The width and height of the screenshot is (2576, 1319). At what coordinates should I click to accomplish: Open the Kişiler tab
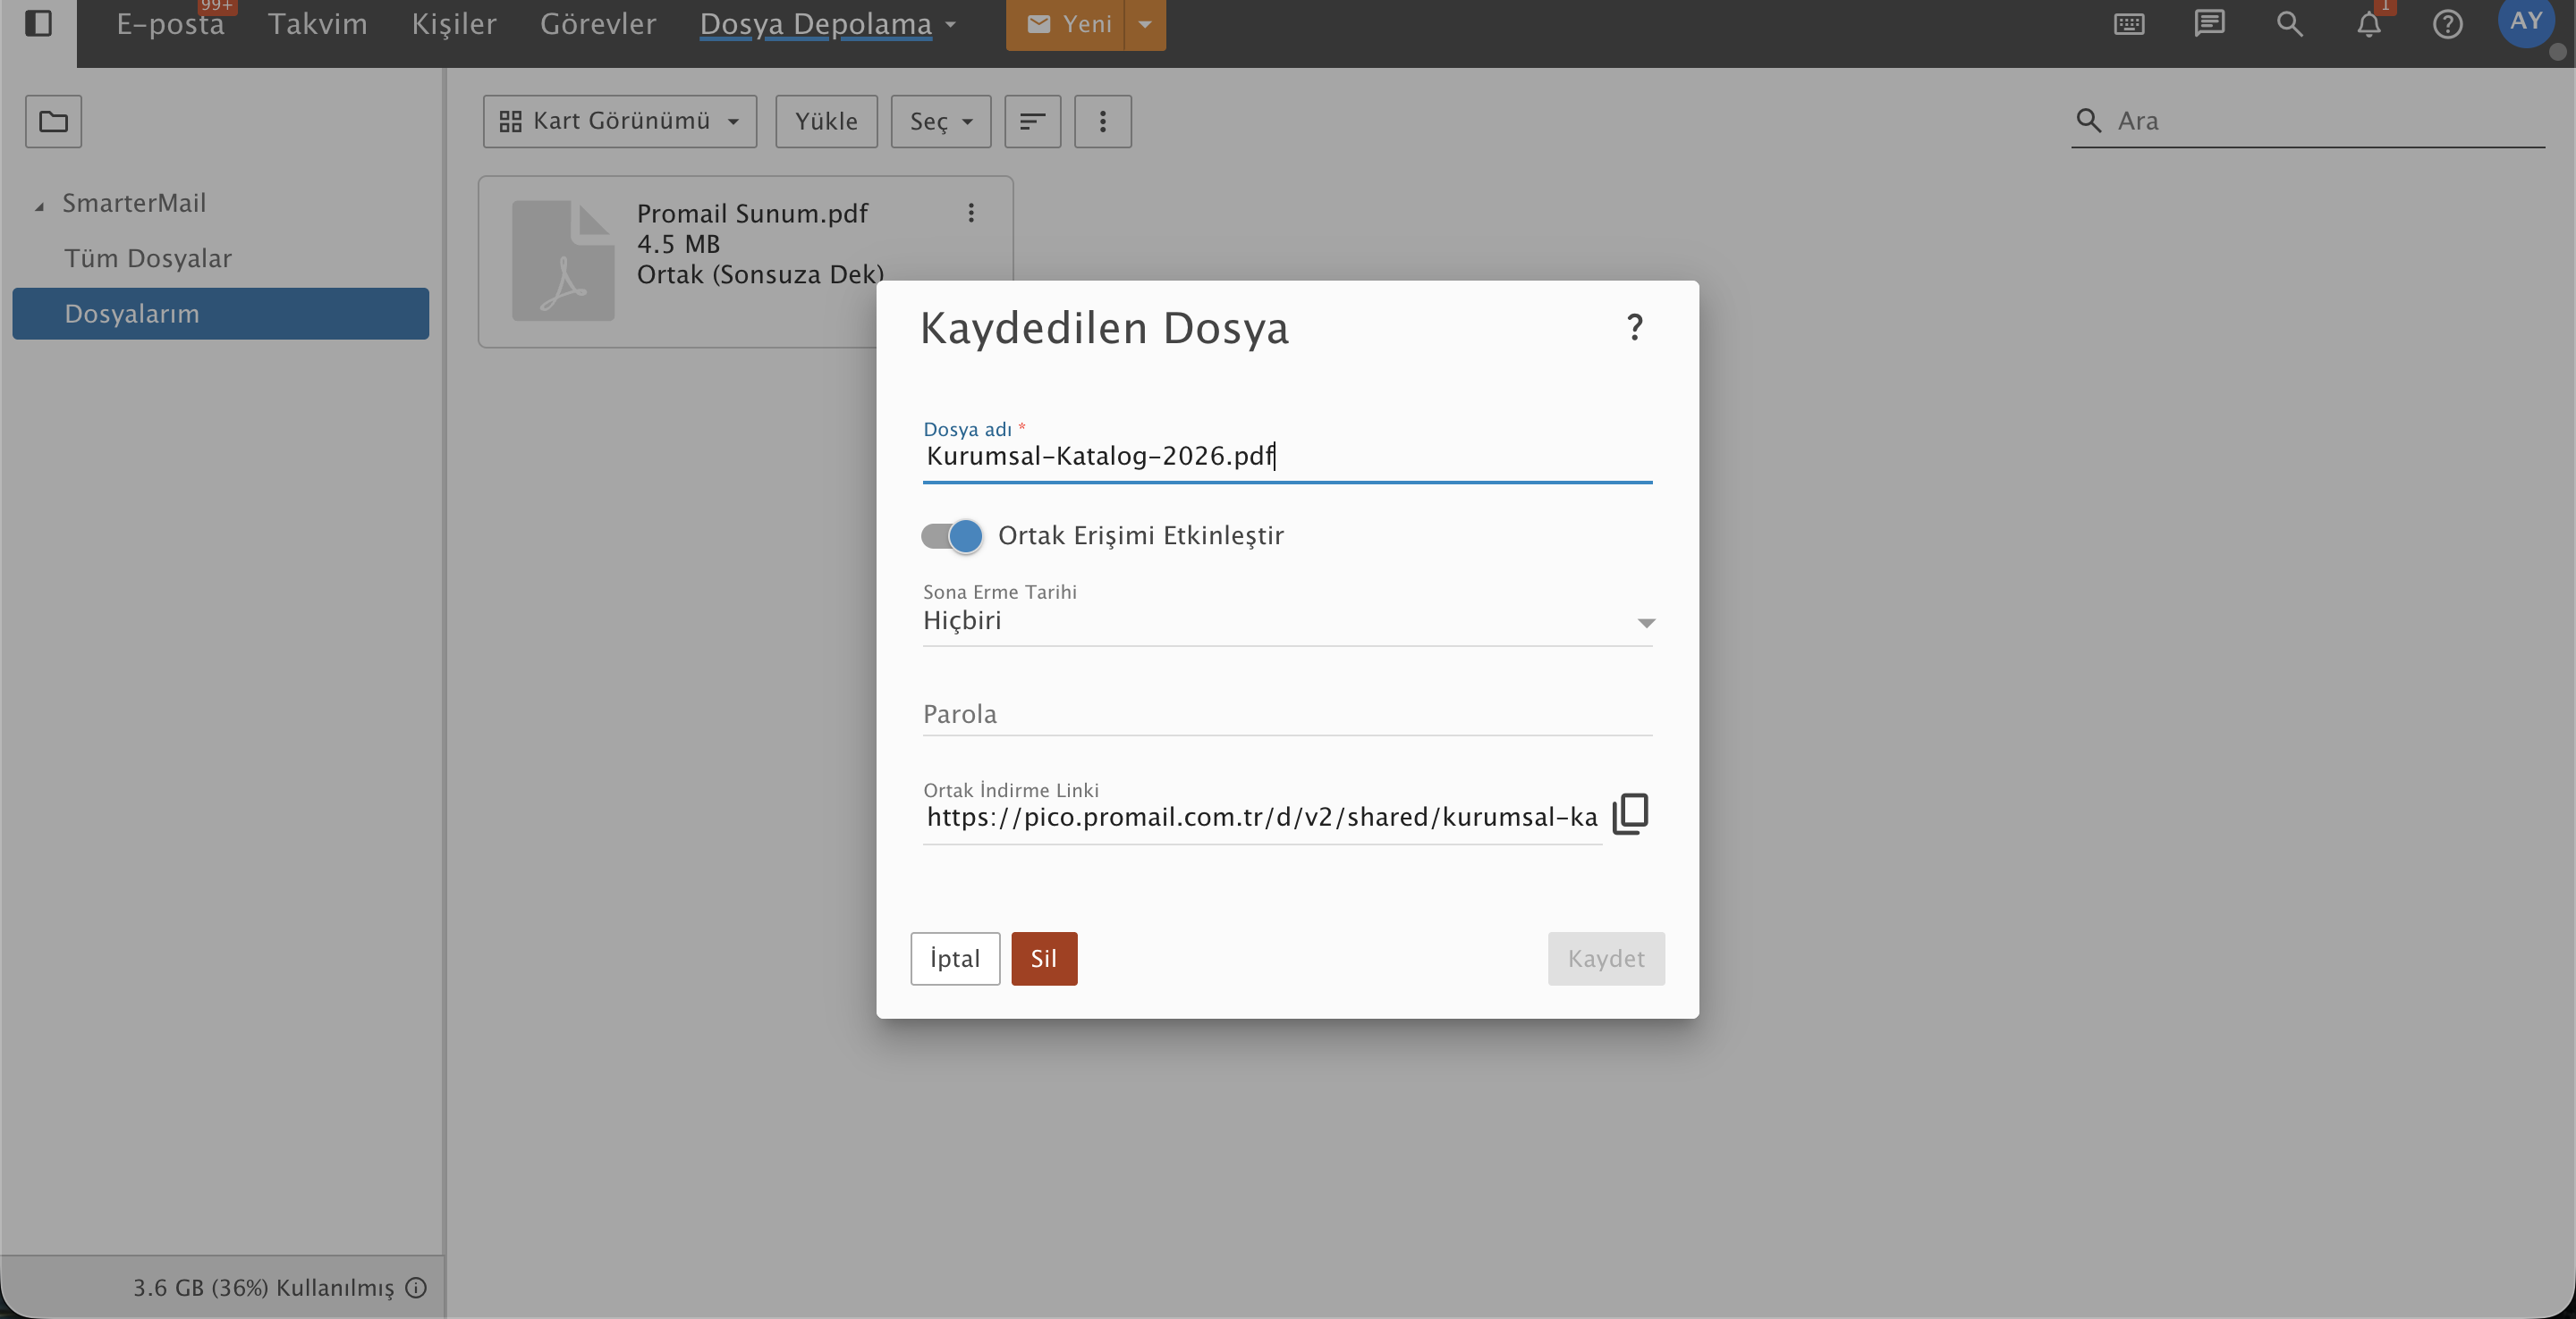[454, 24]
